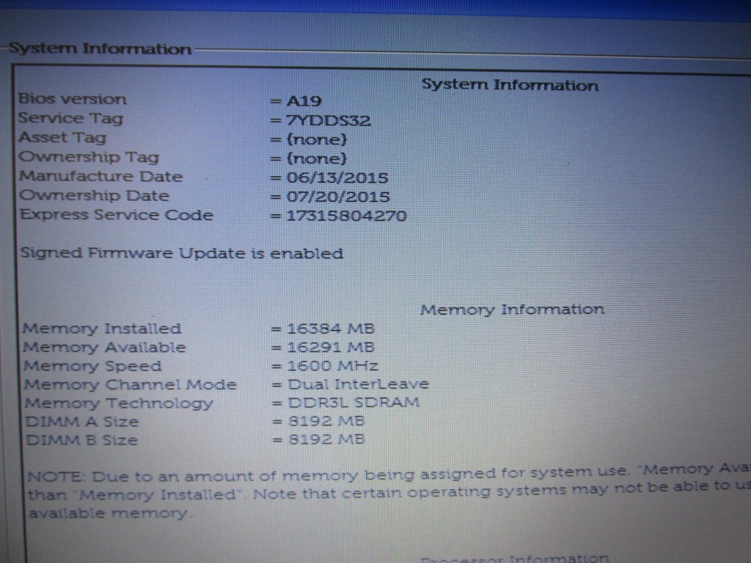Click the Service Tag value 7YDDS32
This screenshot has height=563, width=751.
[327, 120]
